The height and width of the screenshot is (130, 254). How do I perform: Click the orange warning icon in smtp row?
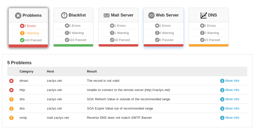pos(11,118)
